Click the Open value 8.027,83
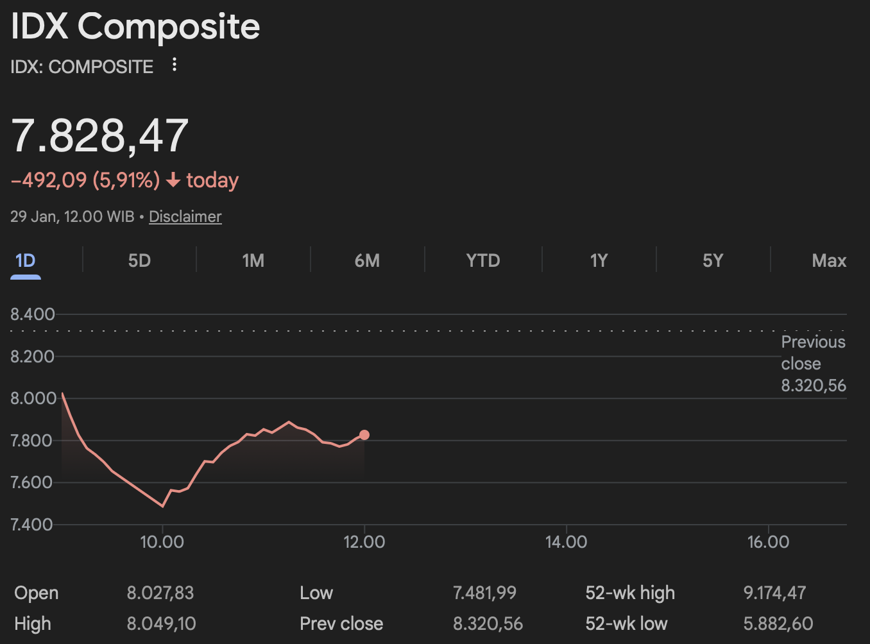This screenshot has height=644, width=870. pos(160,593)
